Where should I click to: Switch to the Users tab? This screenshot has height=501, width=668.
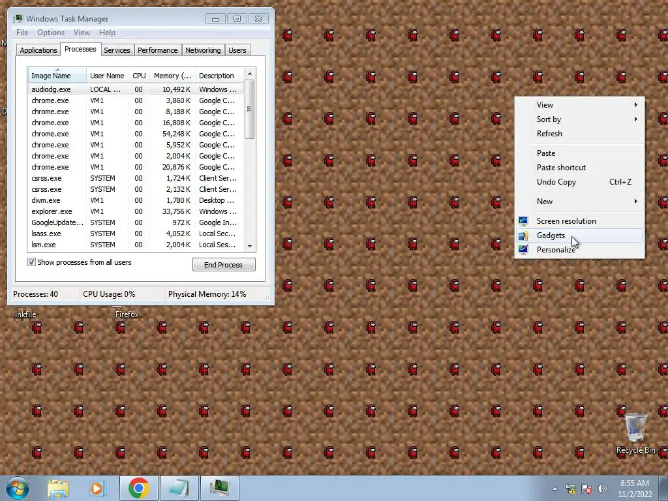click(x=237, y=50)
